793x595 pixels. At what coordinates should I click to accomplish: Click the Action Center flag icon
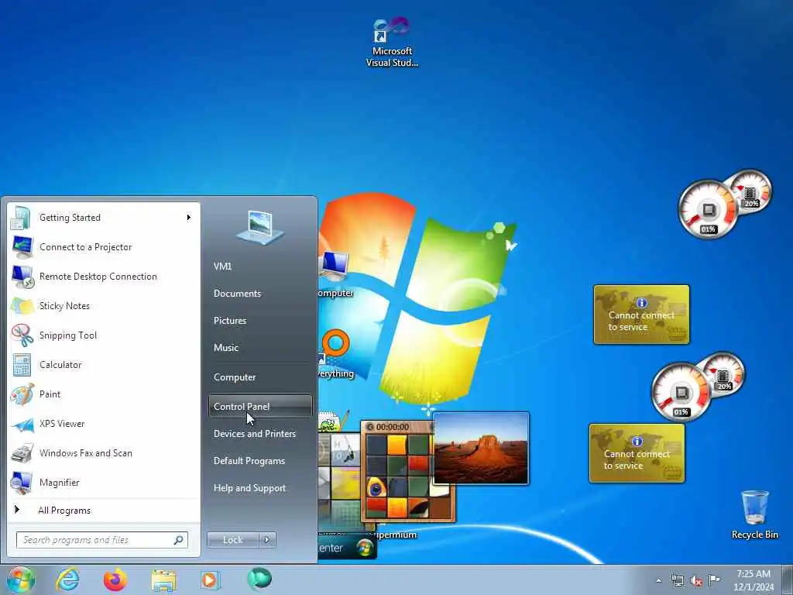click(x=714, y=580)
